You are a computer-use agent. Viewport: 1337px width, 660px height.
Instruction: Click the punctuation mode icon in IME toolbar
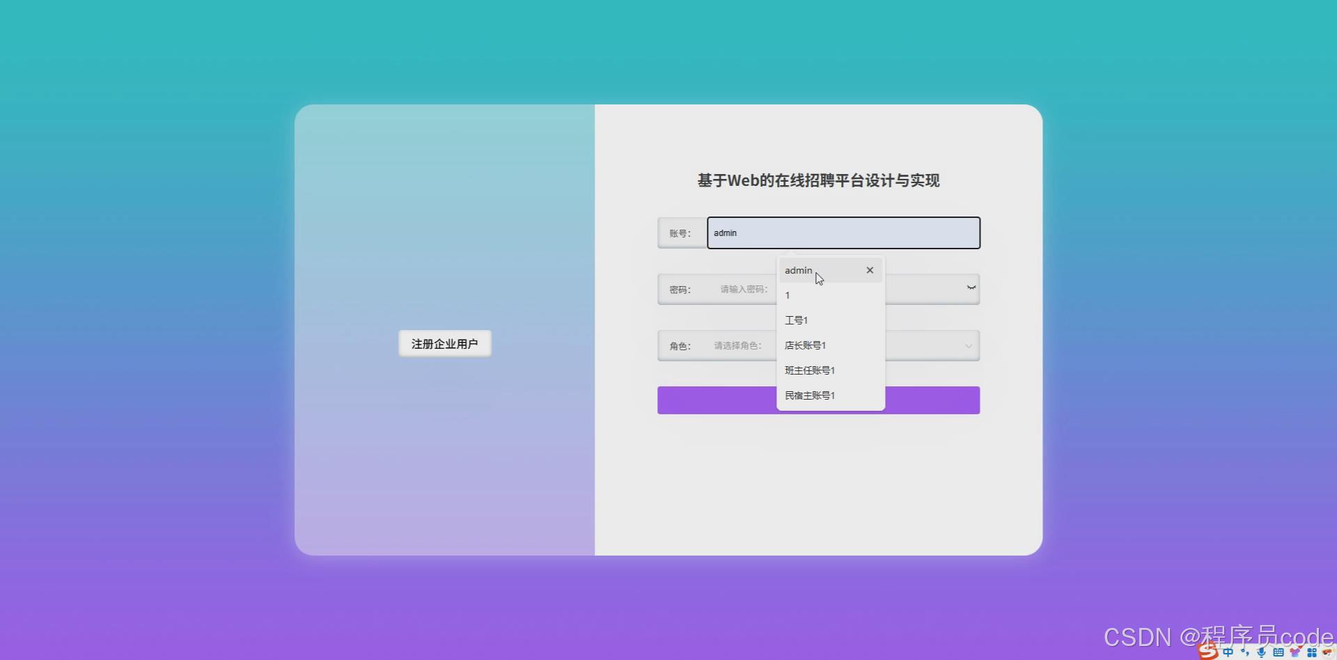pyautogui.click(x=1245, y=652)
